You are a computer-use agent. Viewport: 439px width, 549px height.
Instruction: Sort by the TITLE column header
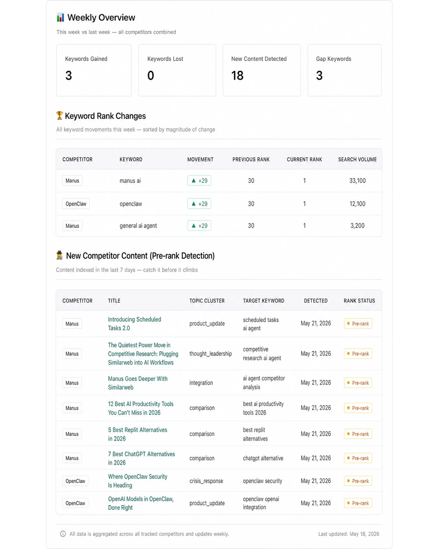114,301
